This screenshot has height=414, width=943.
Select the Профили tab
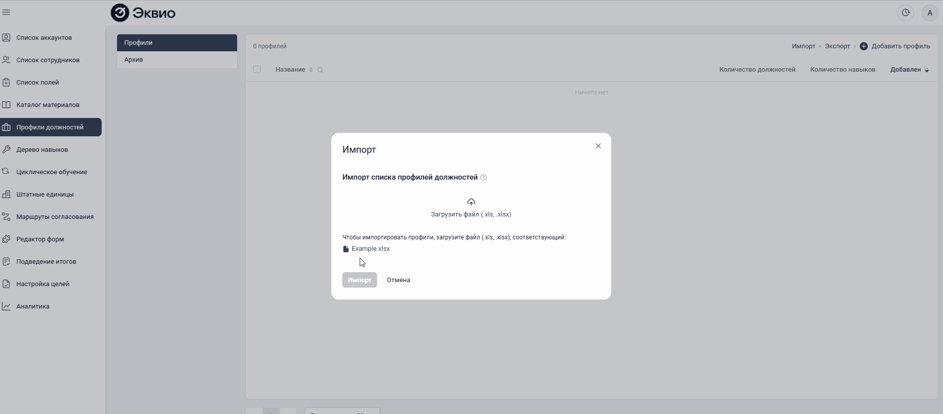coord(177,43)
